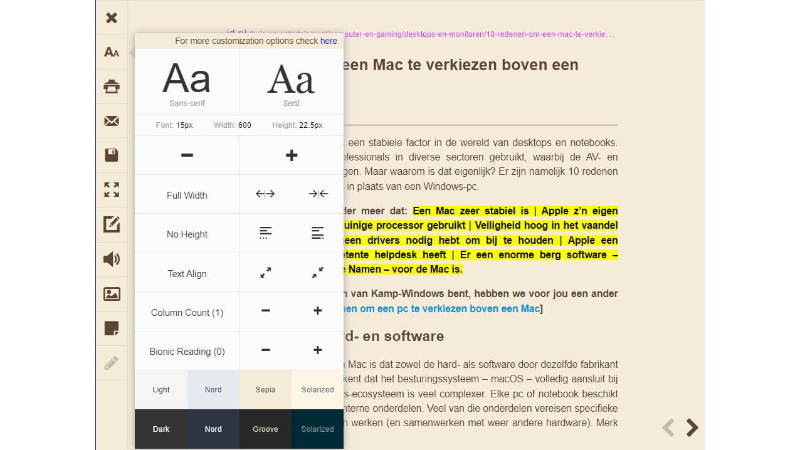
Task: Widen the text column with outward arrows
Action: (x=265, y=194)
